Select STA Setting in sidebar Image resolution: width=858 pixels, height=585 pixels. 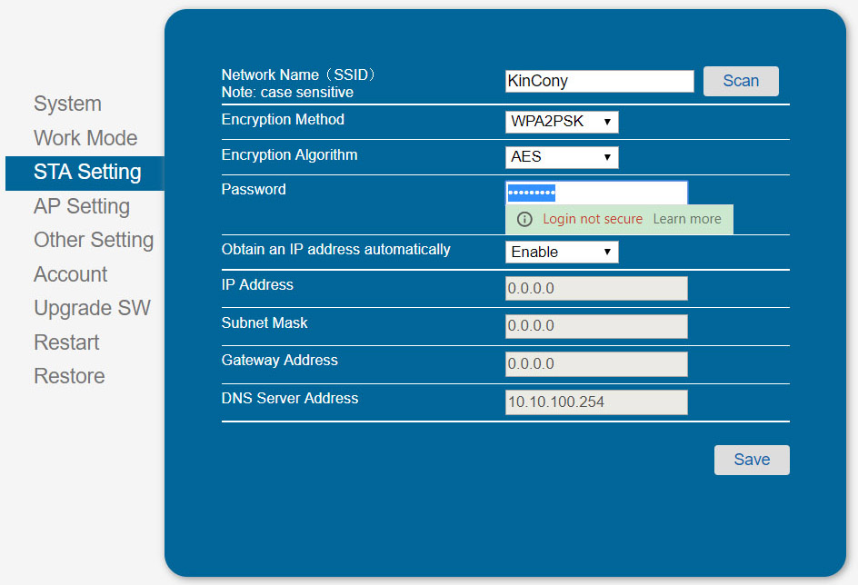pyautogui.click(x=87, y=173)
